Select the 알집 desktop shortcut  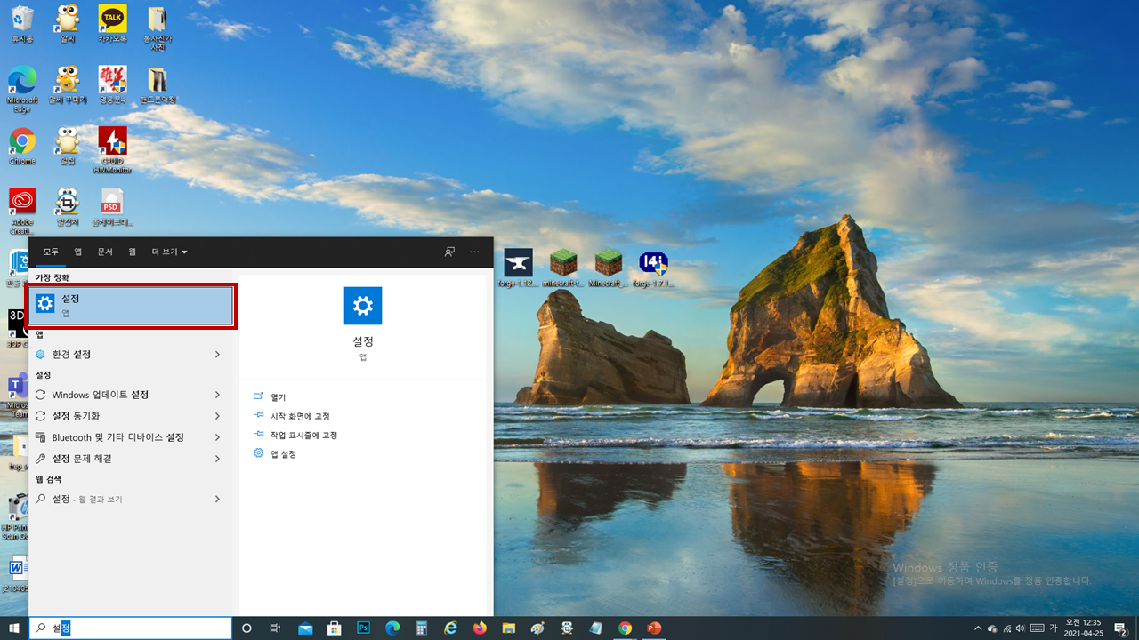[x=68, y=147]
